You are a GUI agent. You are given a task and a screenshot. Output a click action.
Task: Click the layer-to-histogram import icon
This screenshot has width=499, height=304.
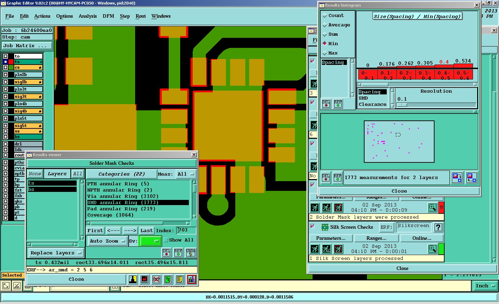point(471,178)
